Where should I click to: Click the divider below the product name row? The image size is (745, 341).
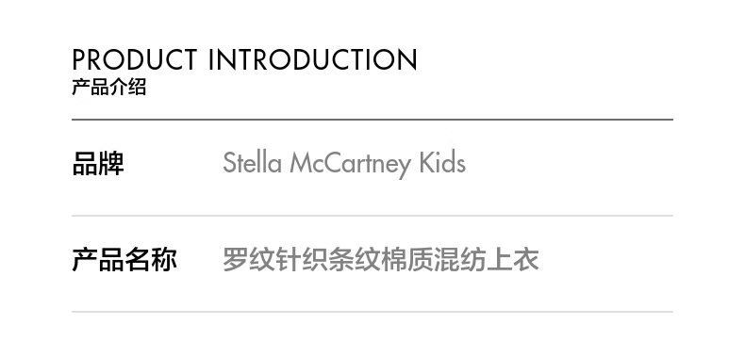point(372,312)
